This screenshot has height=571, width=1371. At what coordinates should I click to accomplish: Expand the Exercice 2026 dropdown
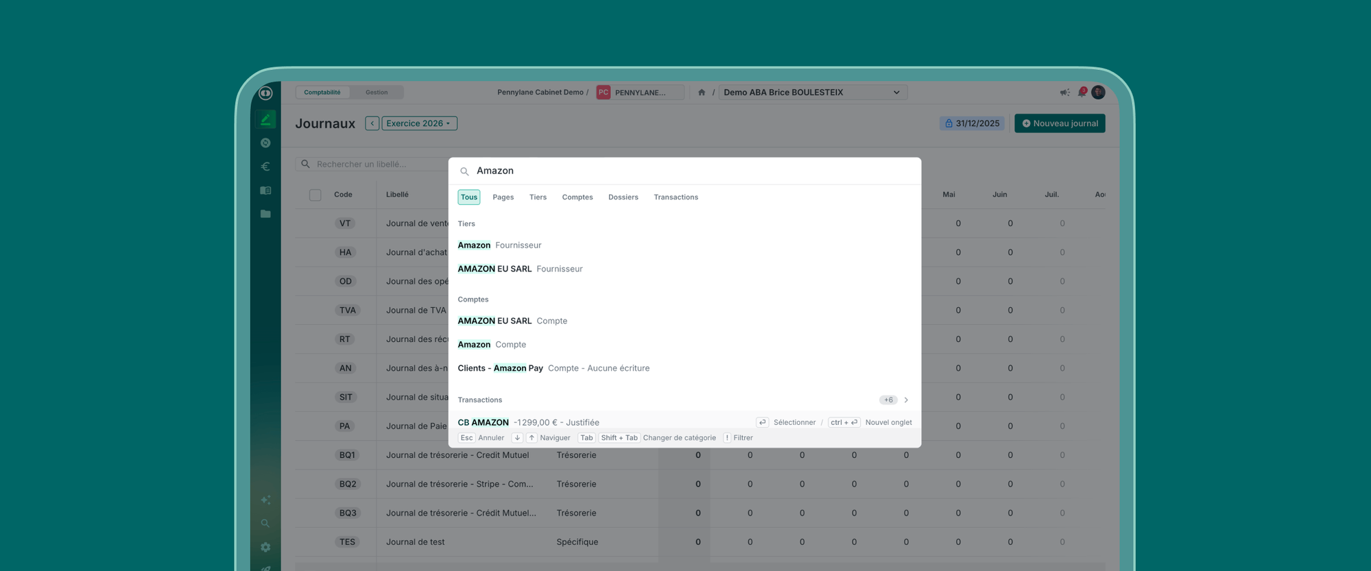click(x=418, y=123)
